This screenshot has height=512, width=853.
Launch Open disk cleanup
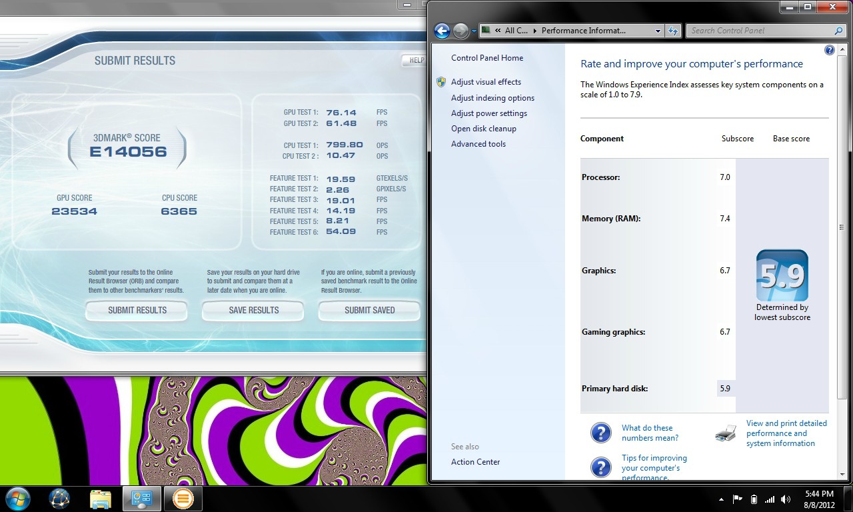[484, 129]
